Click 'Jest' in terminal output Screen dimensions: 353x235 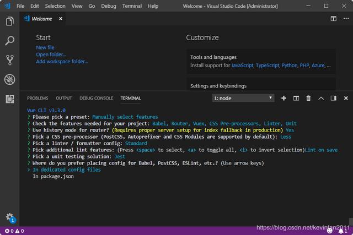(120, 157)
